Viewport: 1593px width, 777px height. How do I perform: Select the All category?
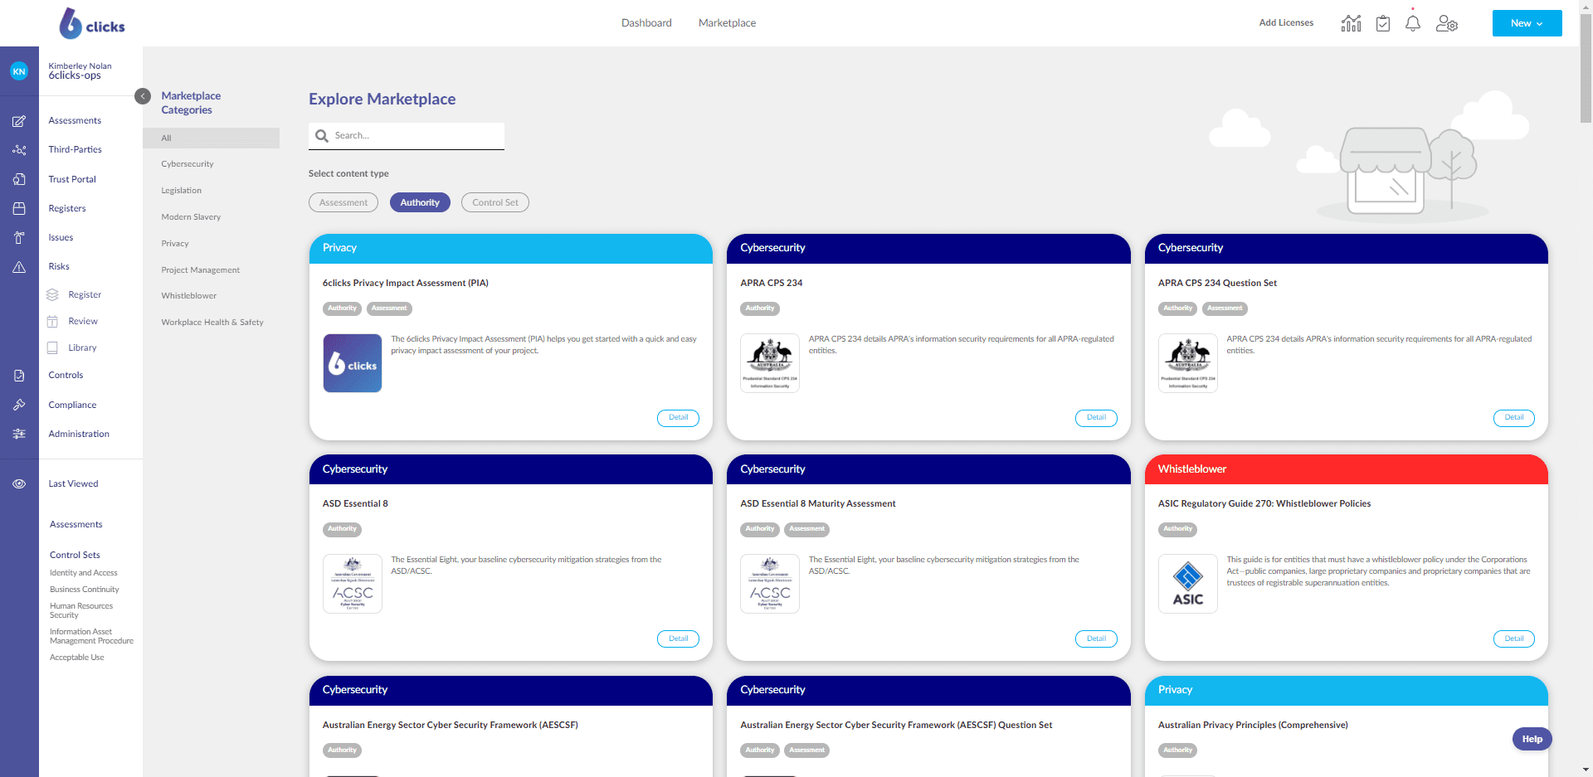tap(211, 138)
